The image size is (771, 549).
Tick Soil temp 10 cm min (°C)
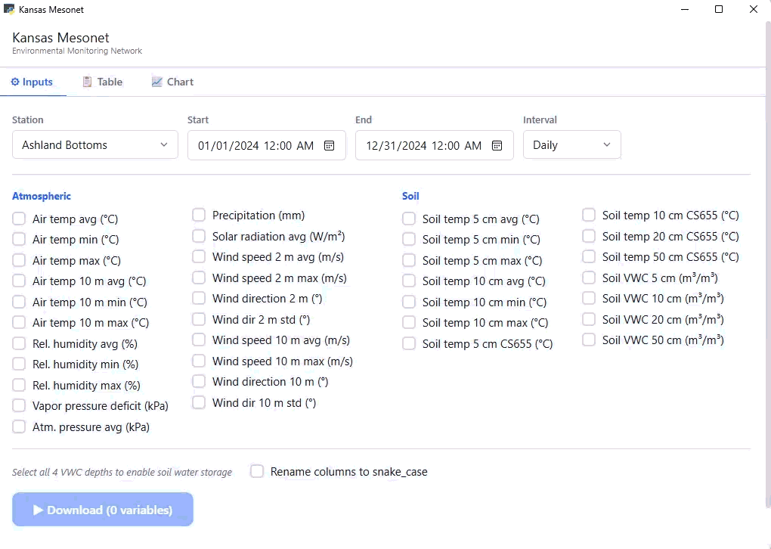point(409,302)
